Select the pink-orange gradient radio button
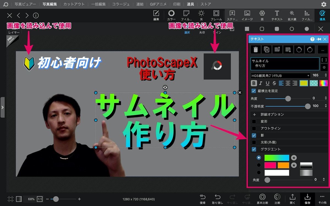 259,165
